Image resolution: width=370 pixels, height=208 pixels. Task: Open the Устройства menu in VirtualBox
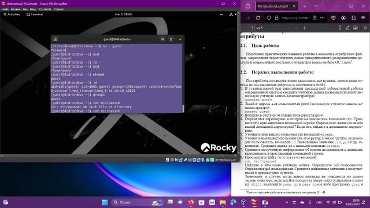[45, 9]
